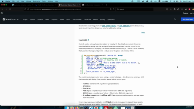The height and width of the screenshot is (109, 194).
Task: Jump to top via Top link
Action: point(143,32)
